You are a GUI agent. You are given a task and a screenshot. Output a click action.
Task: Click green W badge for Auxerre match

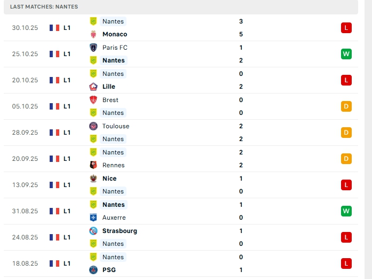pyautogui.click(x=346, y=211)
